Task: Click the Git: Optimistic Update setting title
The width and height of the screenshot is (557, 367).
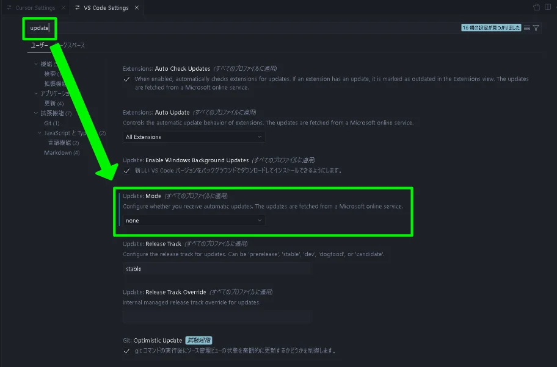Action: click(153, 340)
